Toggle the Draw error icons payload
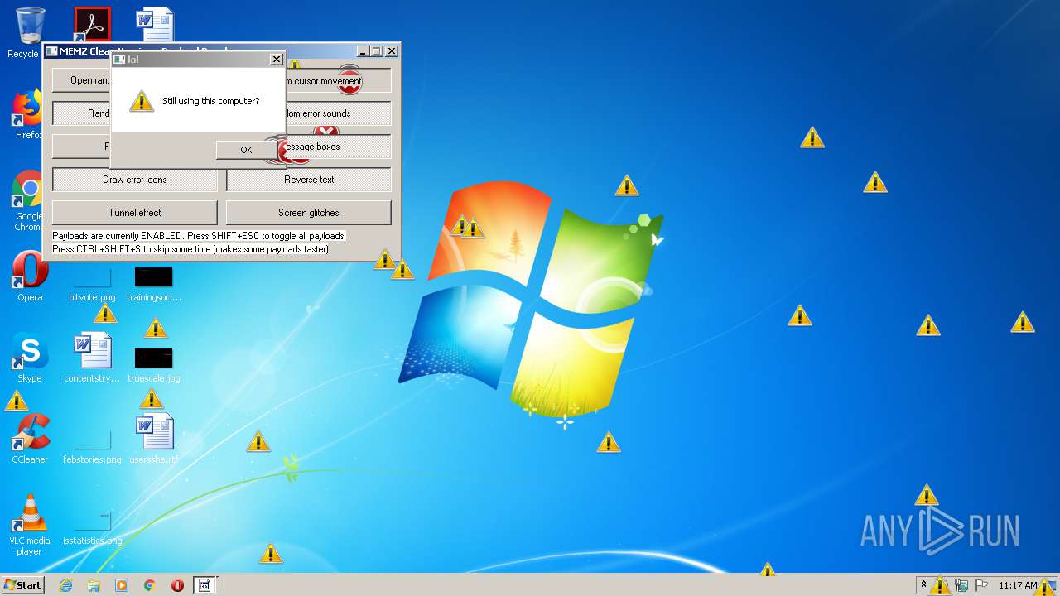 135,180
